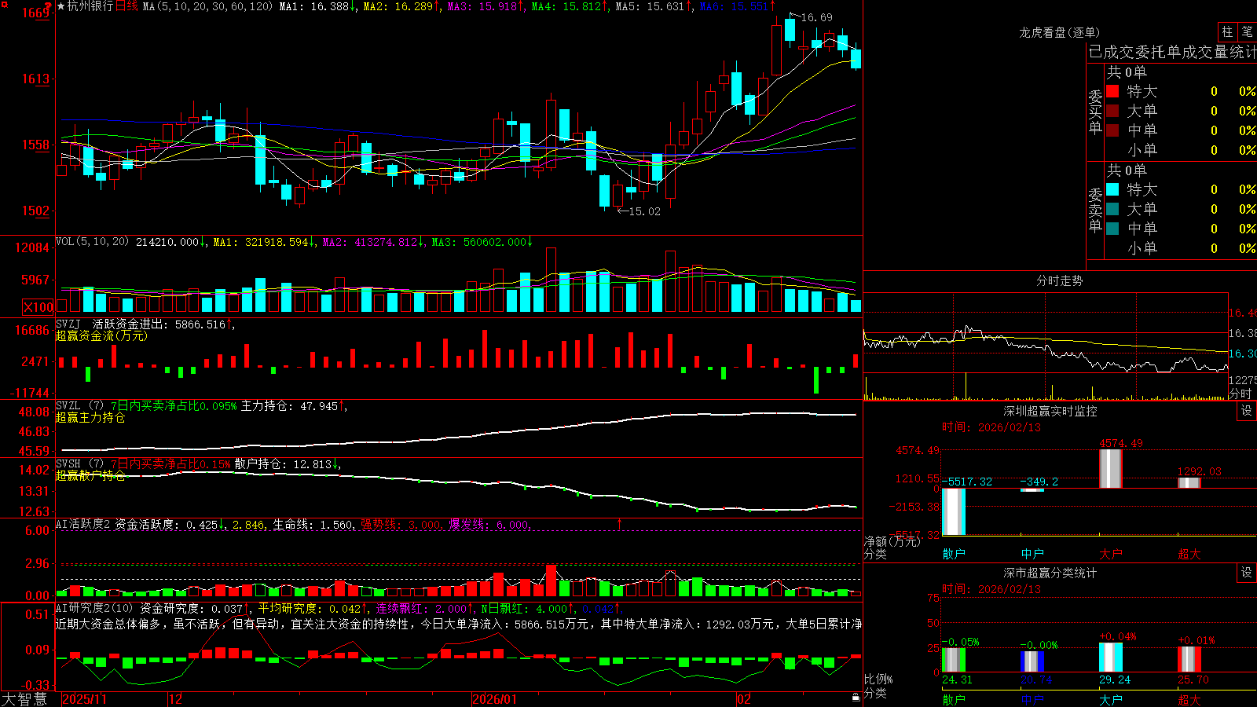This screenshot has width=1257, height=707.
Task: Toggle the favorite star before 杭州银行
Action: click(x=61, y=6)
